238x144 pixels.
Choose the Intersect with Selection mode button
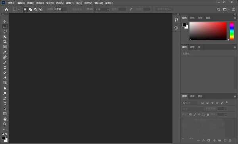point(41,9)
